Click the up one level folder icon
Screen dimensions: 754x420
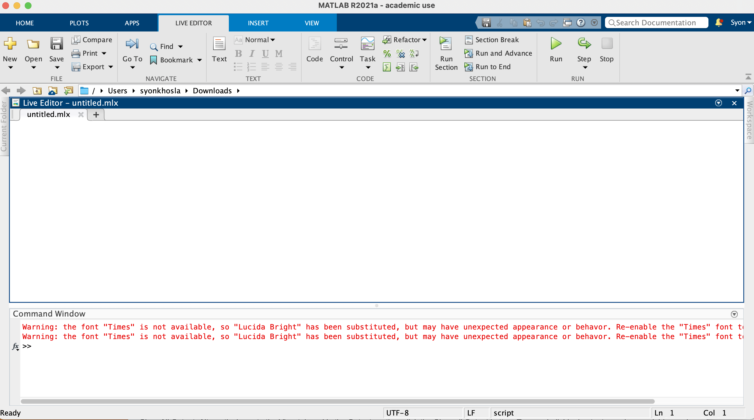37,91
